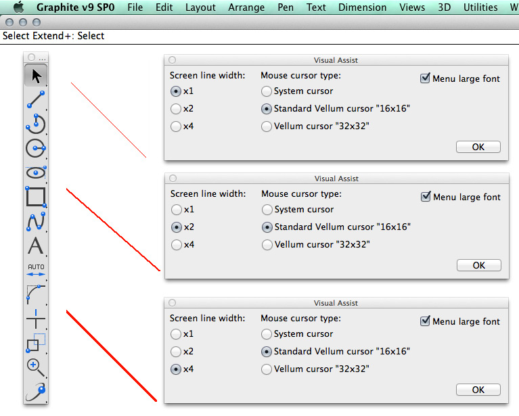
Task: Choose Vellum cursor 32x32 in bottom dialog
Action: tap(315, 369)
